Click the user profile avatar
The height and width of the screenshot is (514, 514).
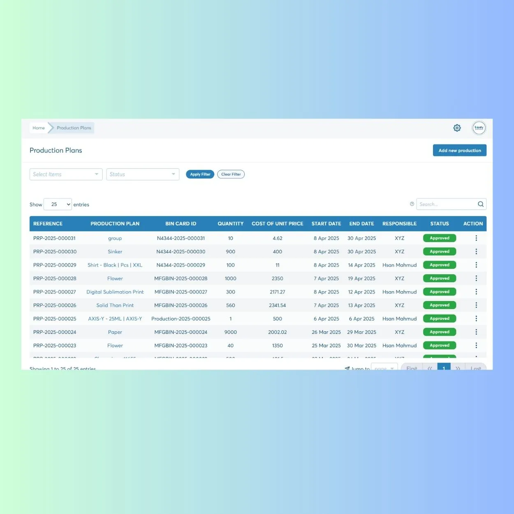(x=479, y=128)
